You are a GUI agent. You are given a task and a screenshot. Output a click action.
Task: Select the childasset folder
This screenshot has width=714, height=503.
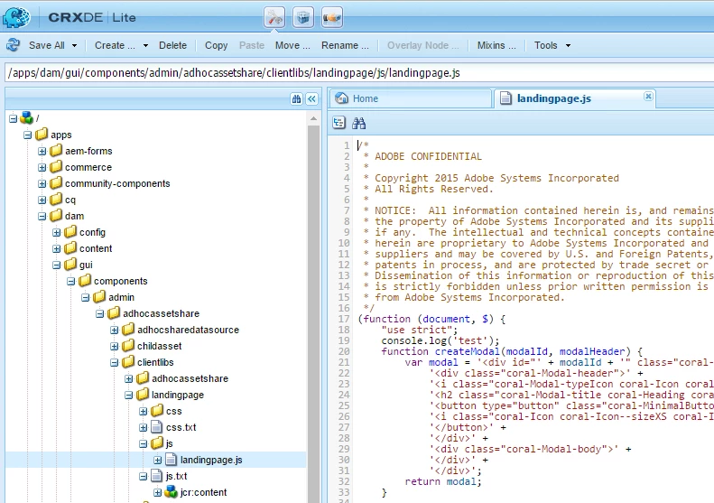tap(160, 346)
